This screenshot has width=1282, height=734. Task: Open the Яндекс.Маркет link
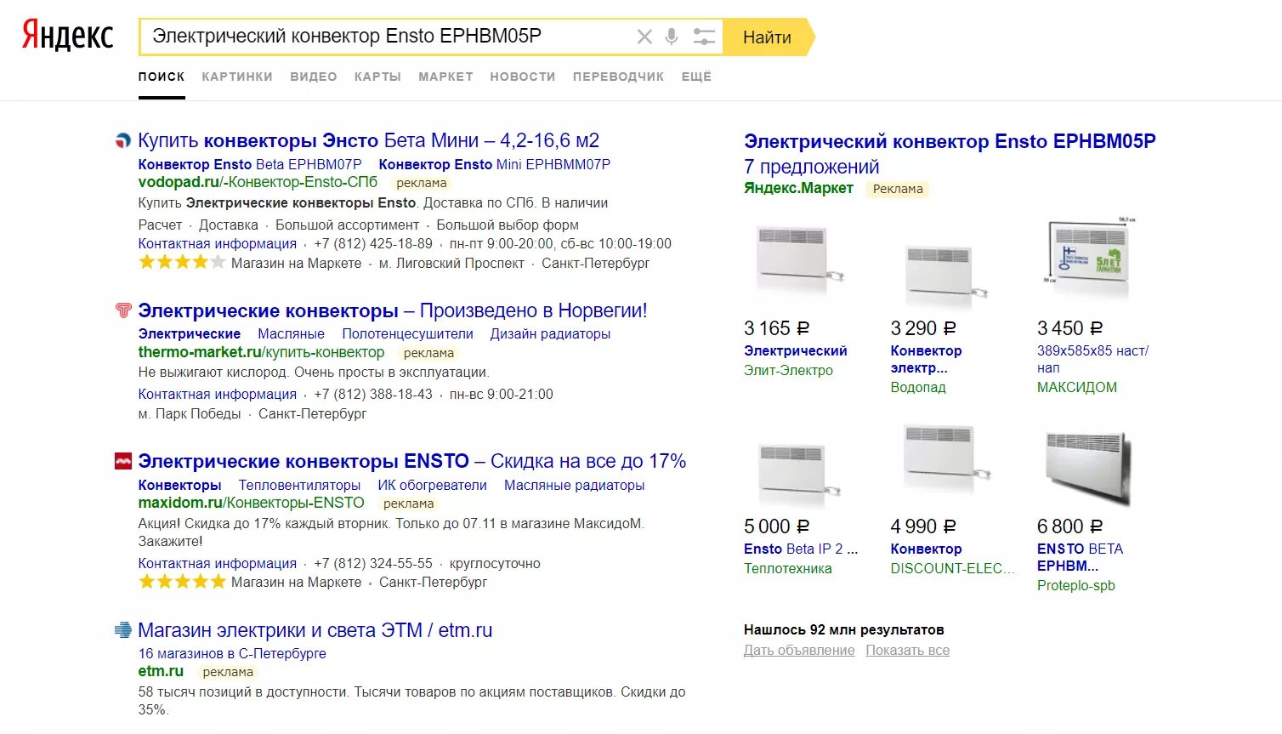point(798,188)
